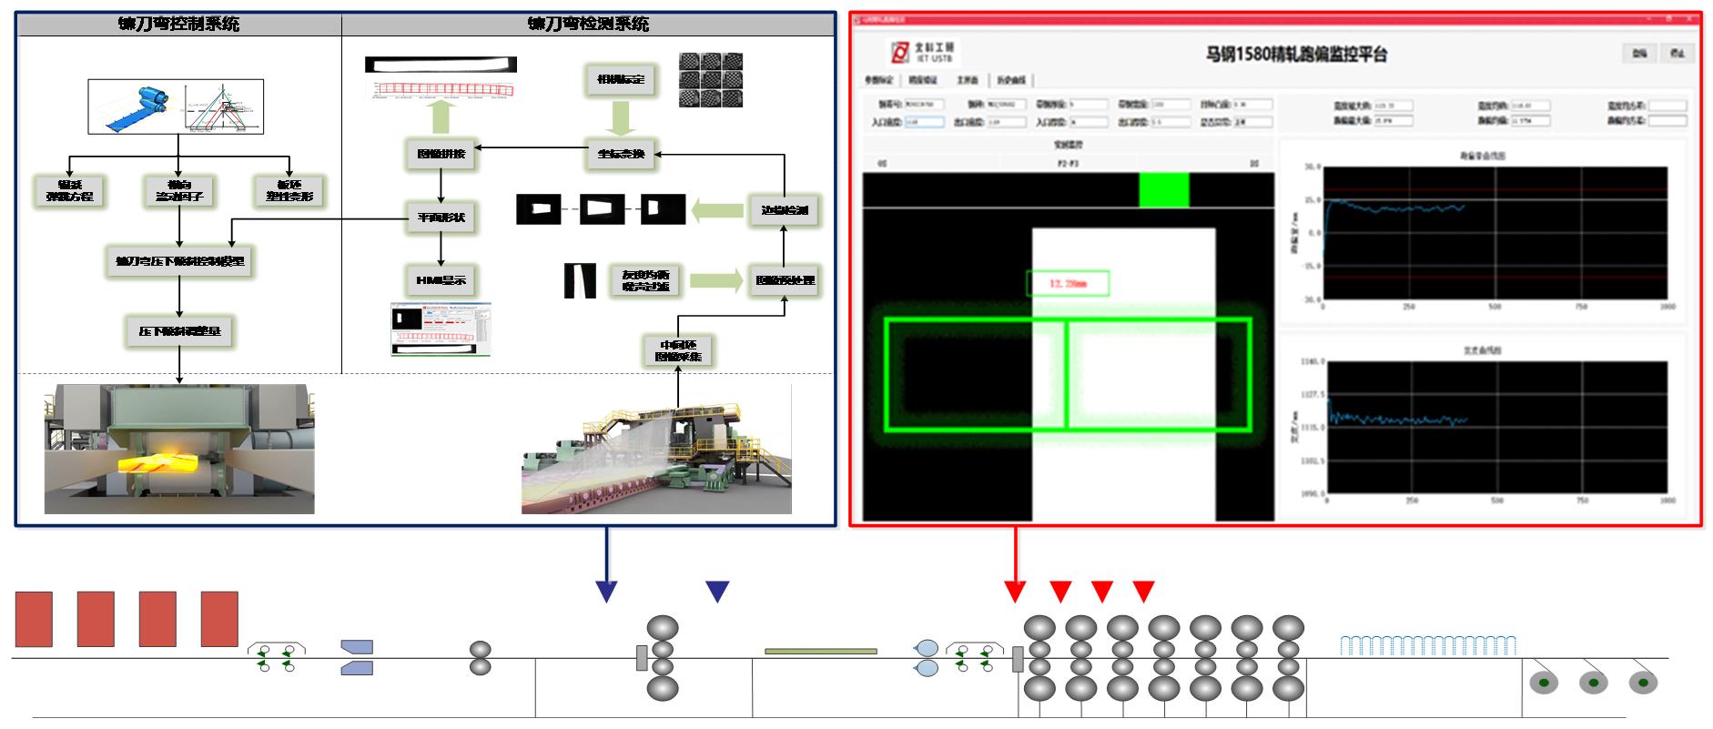
Task: Click the 宽度曲线图 width chart
Action: tap(1496, 428)
